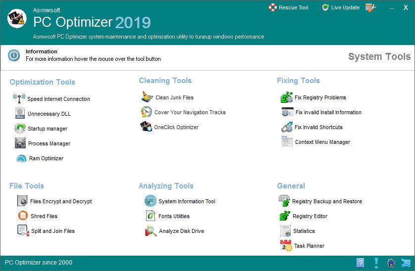The image size is (415, 271).
Task: Open Speed Internet Connection tool
Action: (58, 99)
